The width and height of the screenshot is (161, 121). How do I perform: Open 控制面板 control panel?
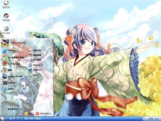(x=36, y=65)
